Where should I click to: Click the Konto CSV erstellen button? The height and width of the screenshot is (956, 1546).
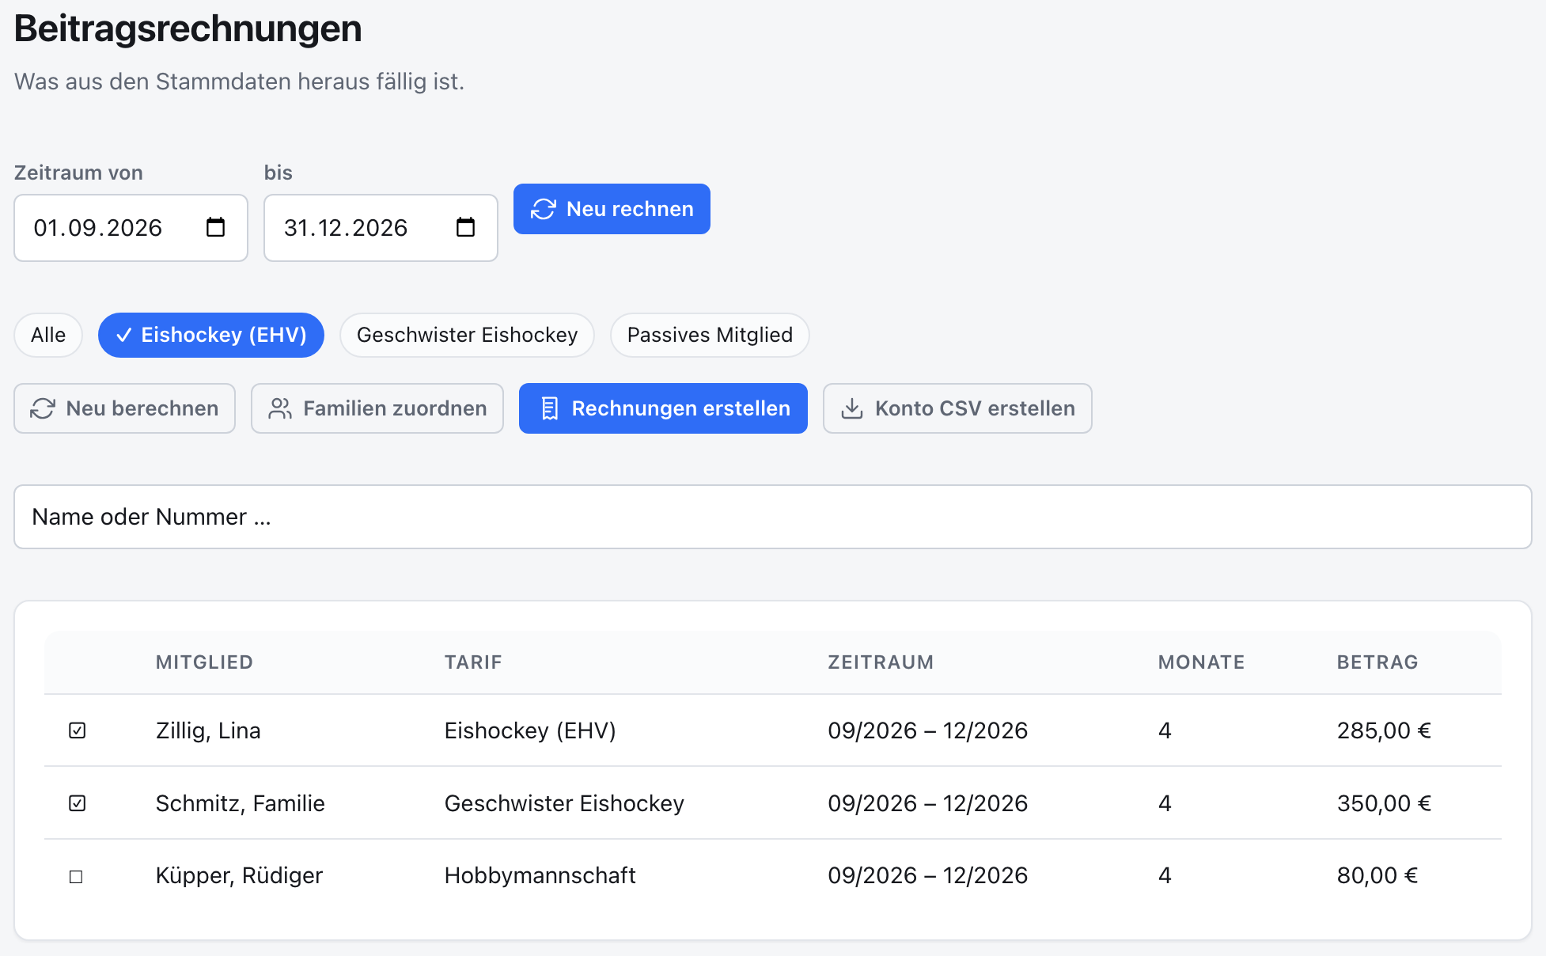(957, 408)
